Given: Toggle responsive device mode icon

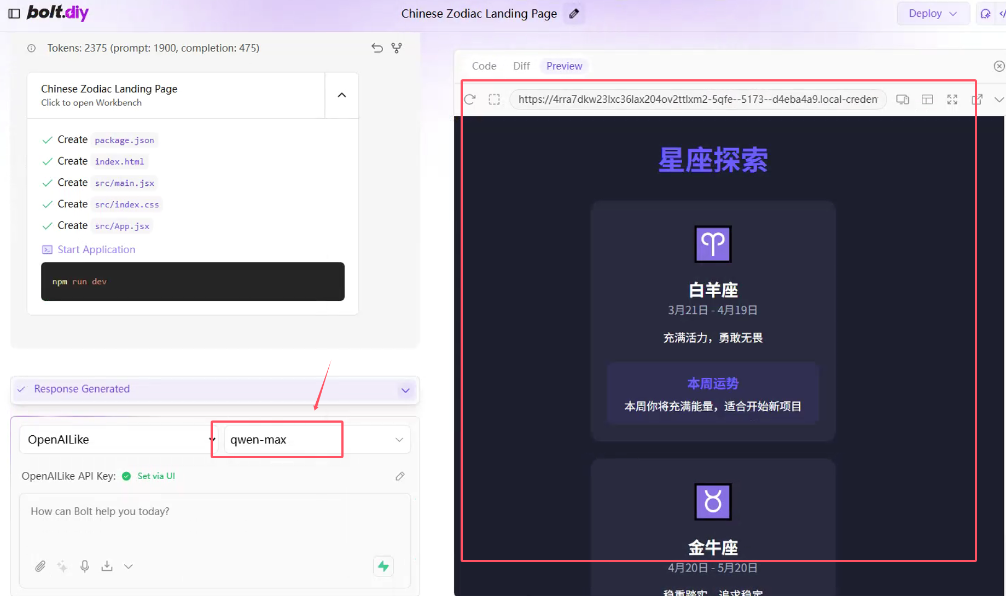Looking at the screenshot, I should [x=903, y=100].
